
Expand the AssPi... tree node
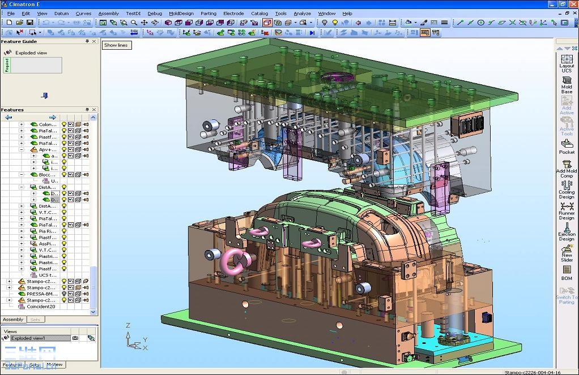point(22,243)
